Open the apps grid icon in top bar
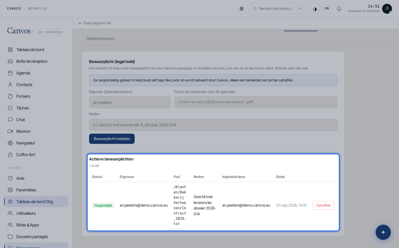Screen dimensions: 399x248 point(242,9)
